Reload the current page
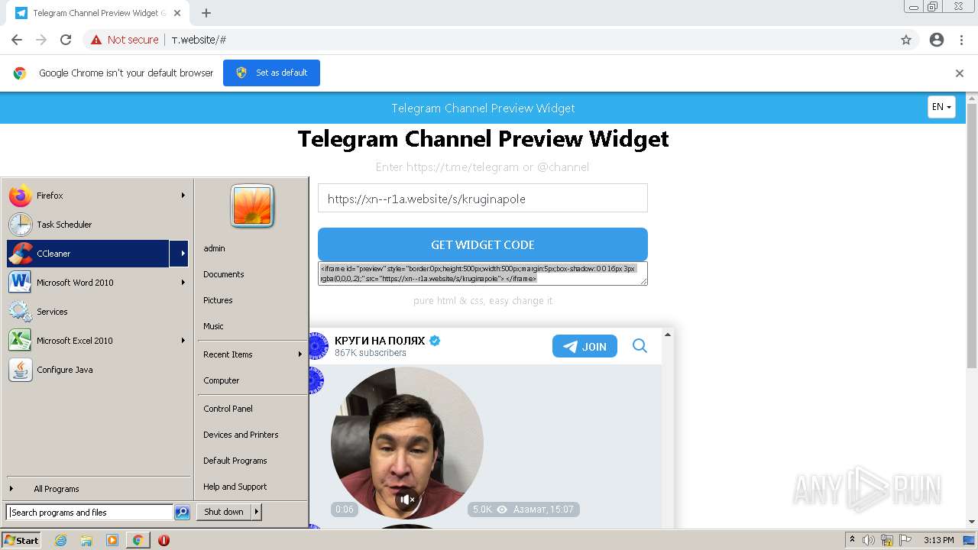 66,40
